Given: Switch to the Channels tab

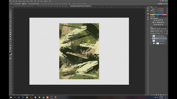Looking at the screenshot, I should 155,27.
